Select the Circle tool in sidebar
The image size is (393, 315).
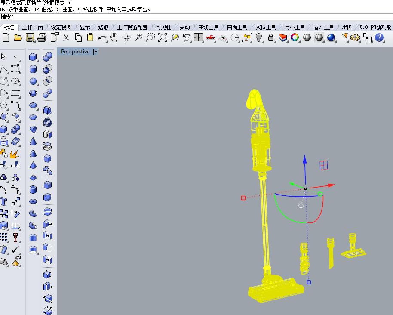3,81
